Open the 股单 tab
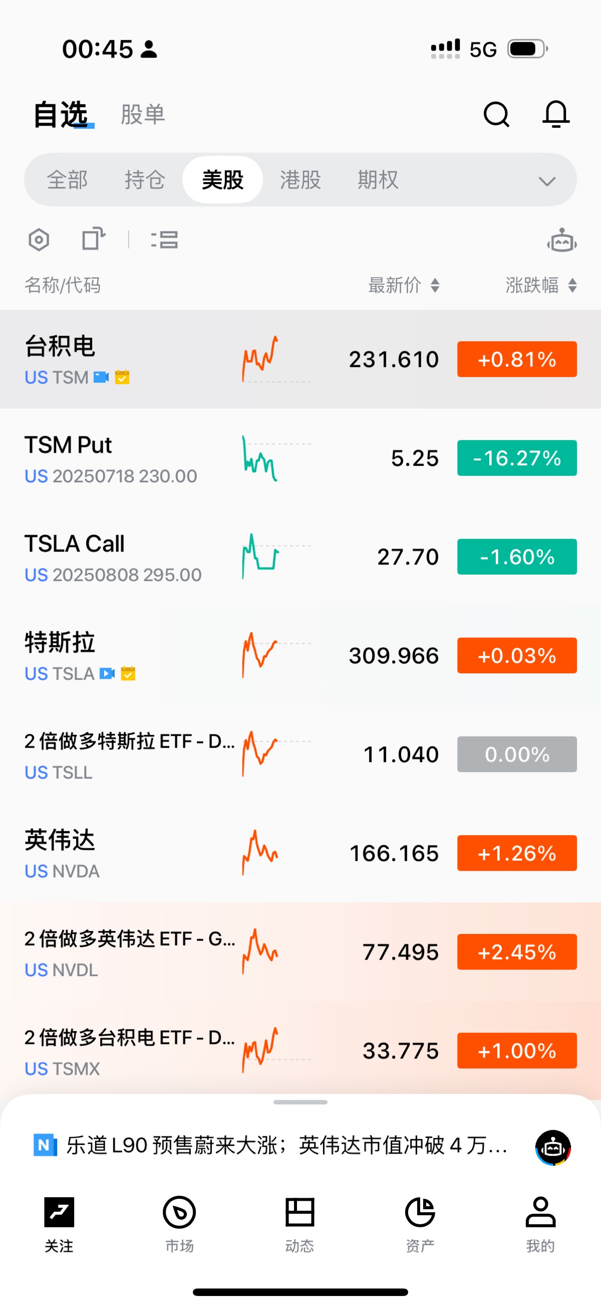601x1308 pixels. tap(143, 115)
